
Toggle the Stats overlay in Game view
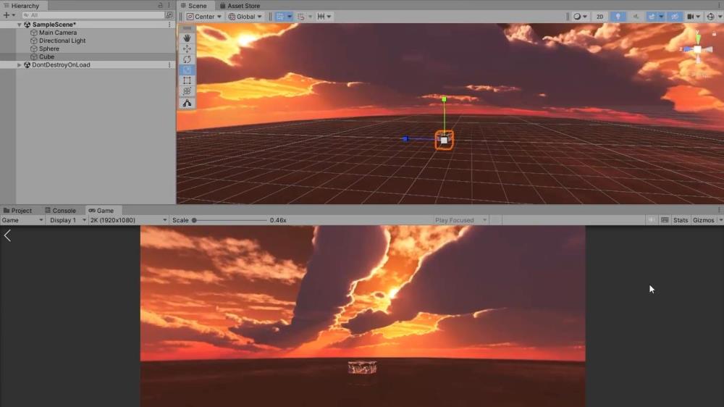pos(681,220)
